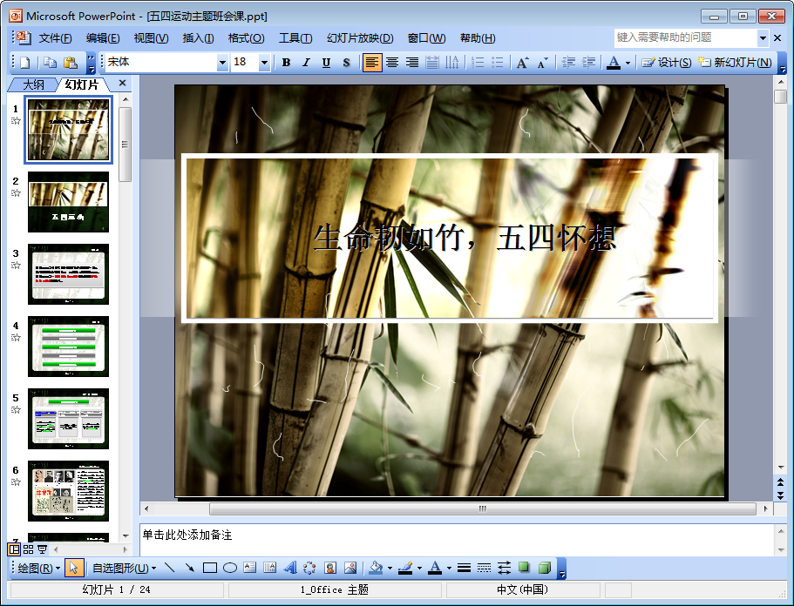Open the 工具(T) menu
The width and height of the screenshot is (794, 606).
pyautogui.click(x=295, y=38)
